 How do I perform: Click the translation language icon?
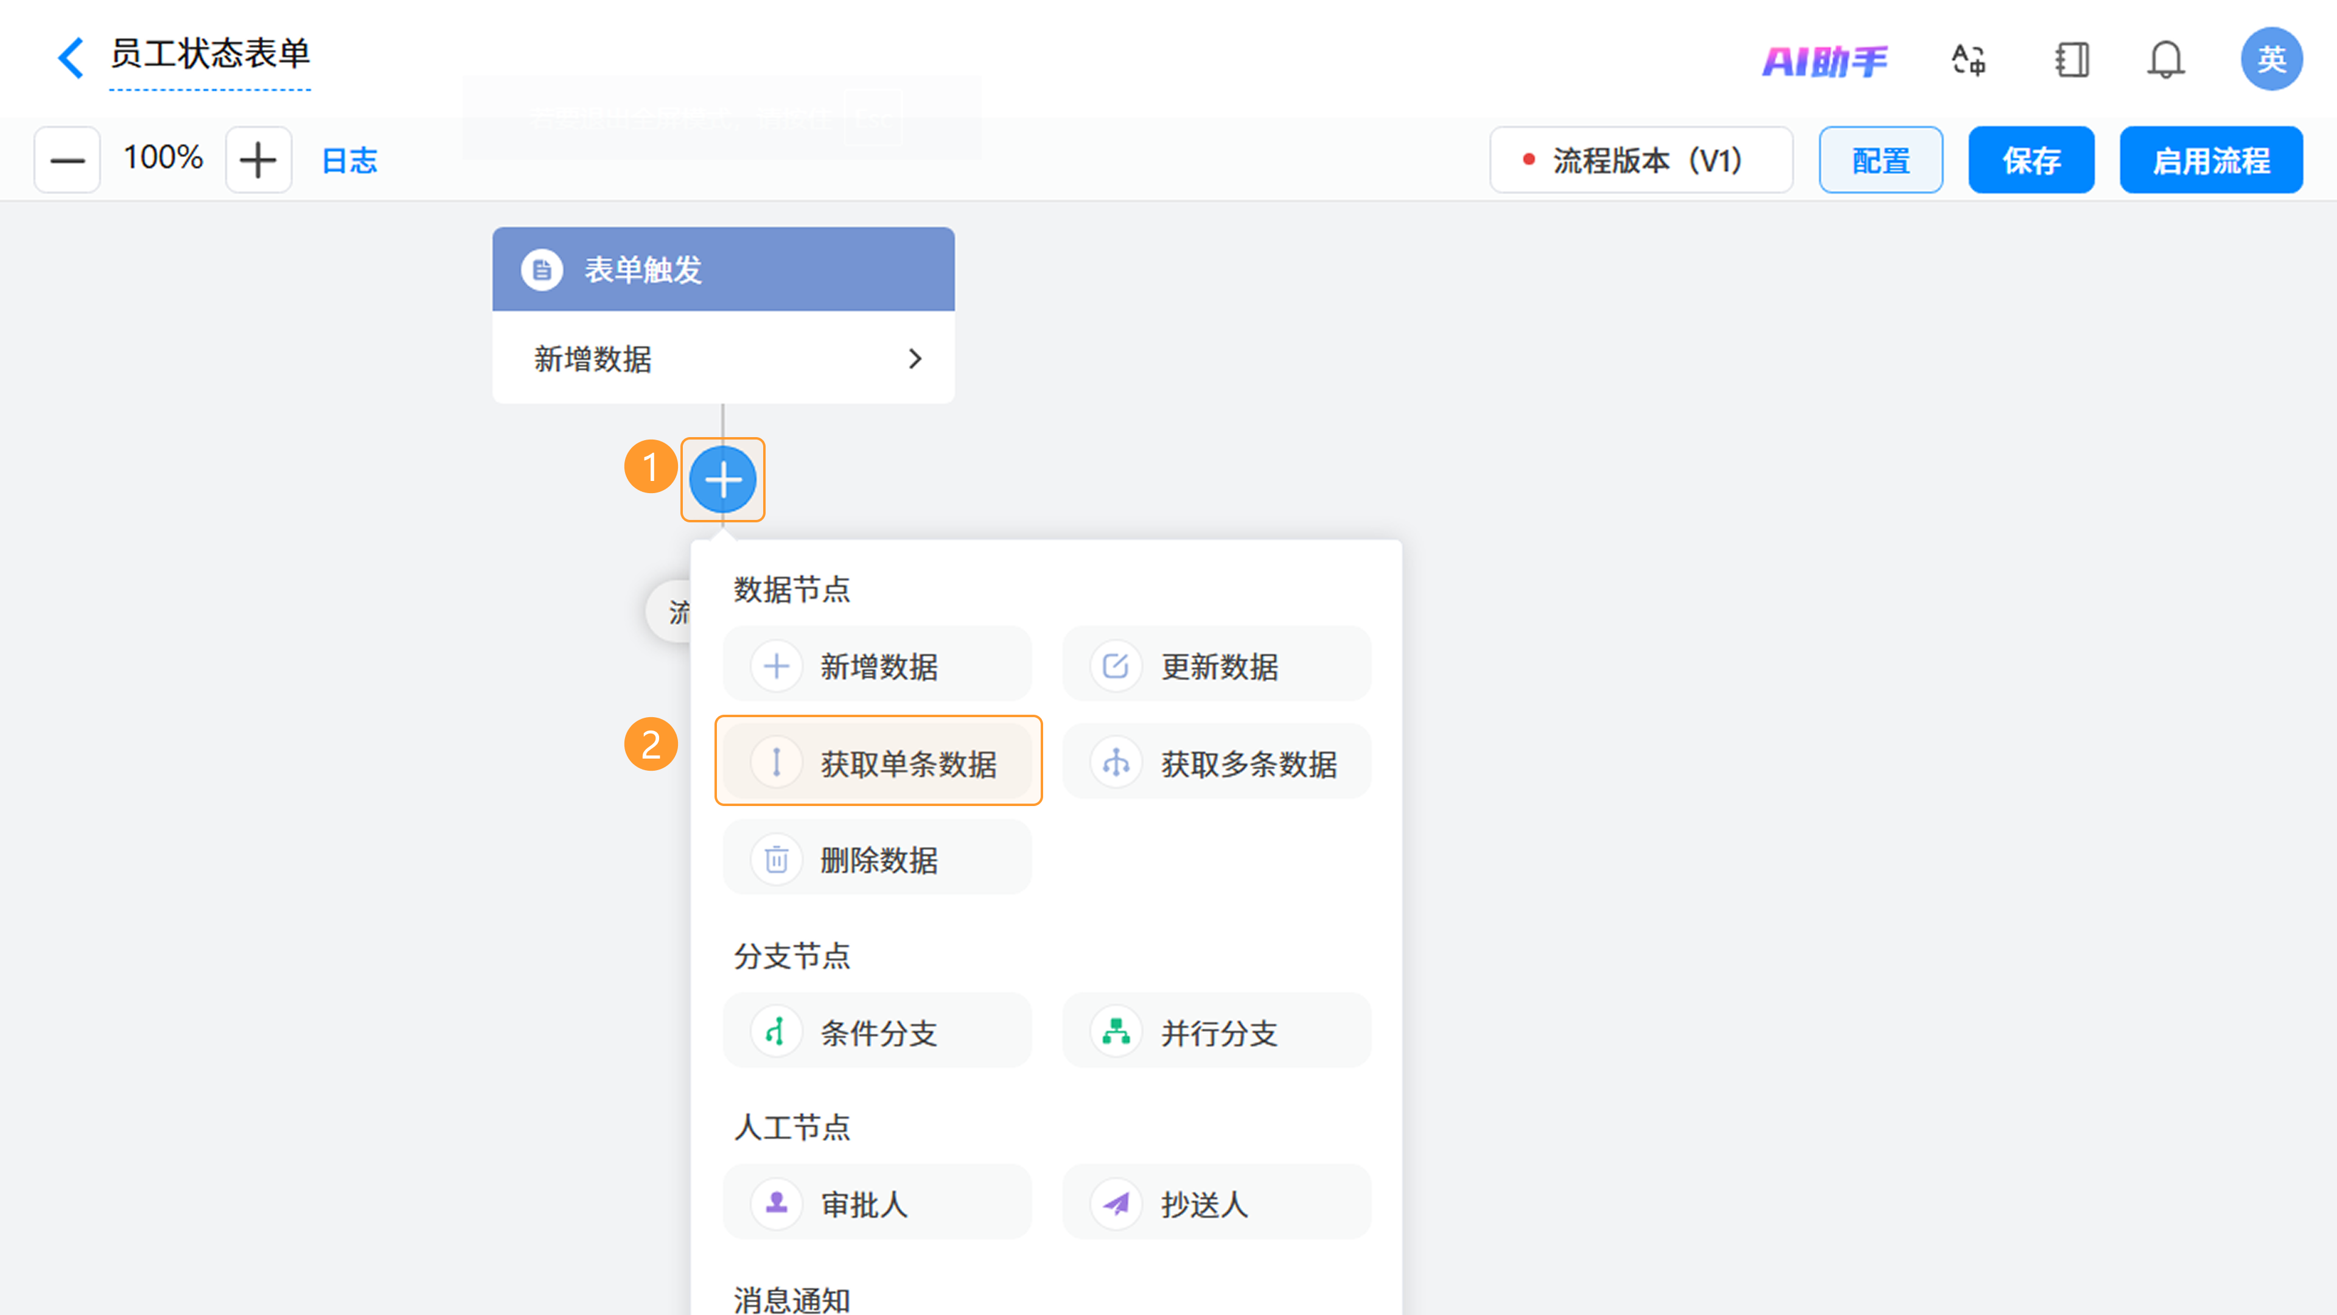pyautogui.click(x=1969, y=61)
